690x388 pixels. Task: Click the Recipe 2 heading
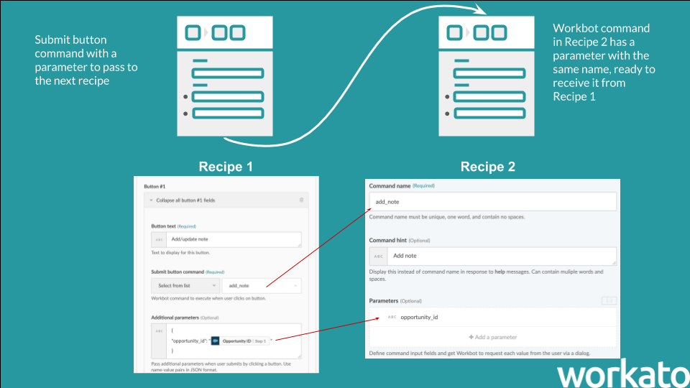click(487, 167)
